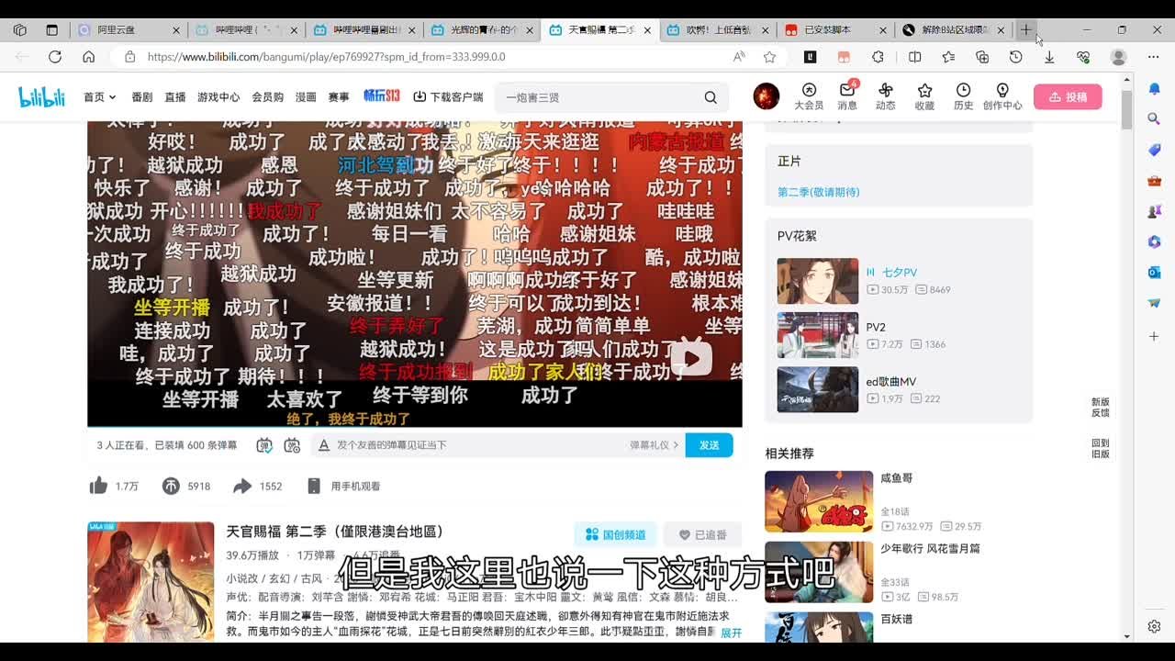Click the browser address bar URL
The width and height of the screenshot is (1175, 661).
tap(326, 57)
